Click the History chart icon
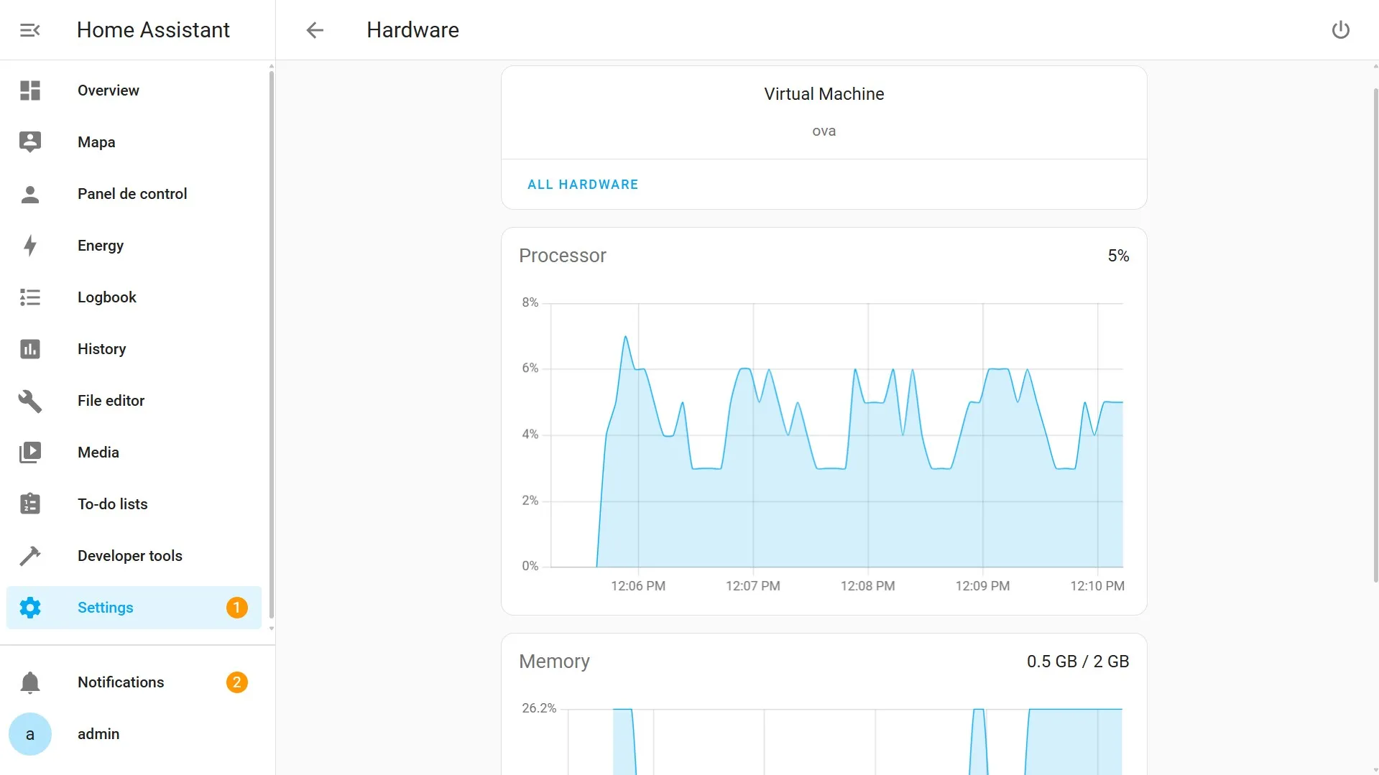The width and height of the screenshot is (1379, 775). pos(30,349)
